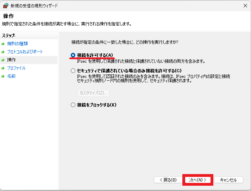Click the disabled カスタマイズ(Z)... button
This screenshot has width=251, height=191.
pyautogui.click(x=93, y=93)
